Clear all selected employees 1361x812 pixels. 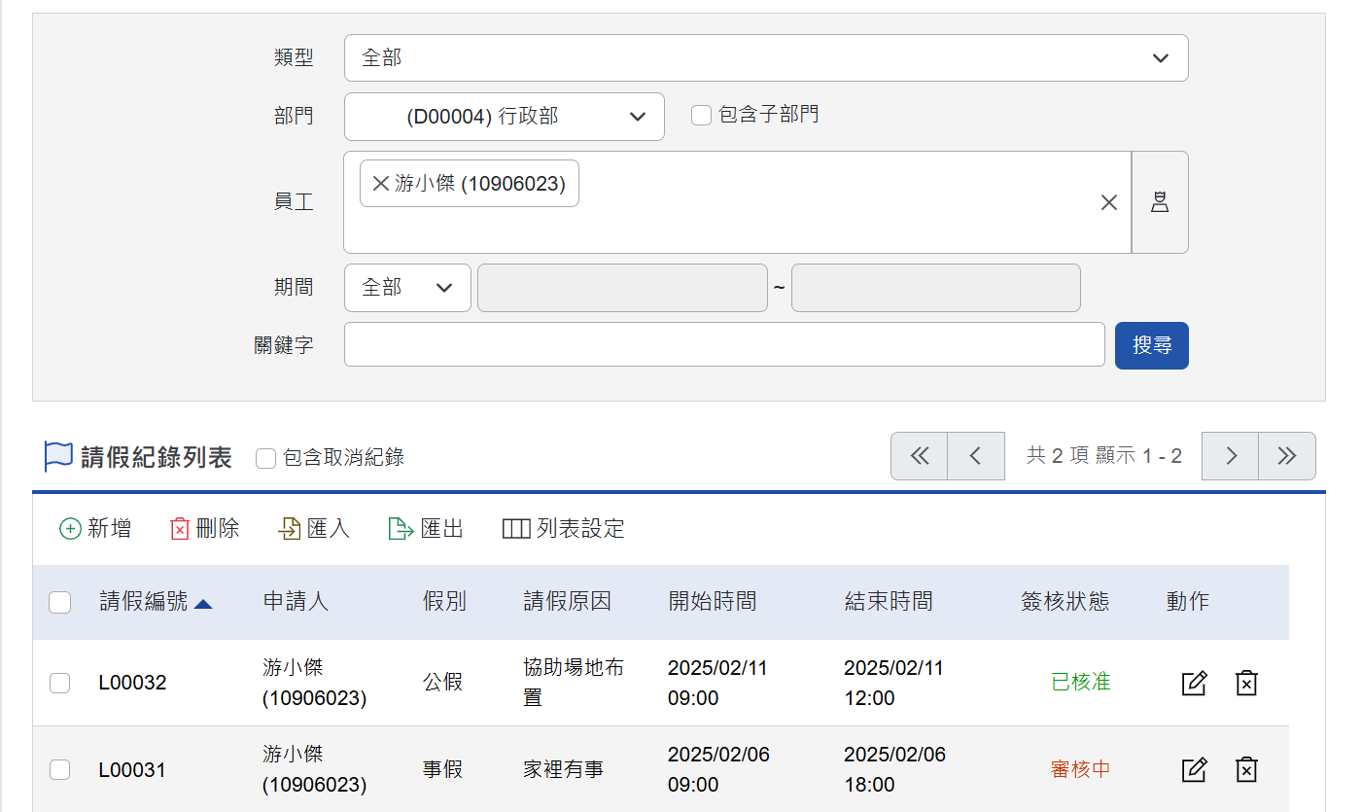(1108, 202)
